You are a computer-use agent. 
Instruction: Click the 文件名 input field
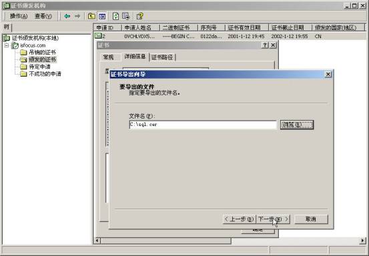[x=203, y=125]
